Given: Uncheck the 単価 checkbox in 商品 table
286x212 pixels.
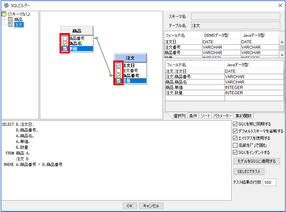Looking at the screenshot, I should (65, 48).
